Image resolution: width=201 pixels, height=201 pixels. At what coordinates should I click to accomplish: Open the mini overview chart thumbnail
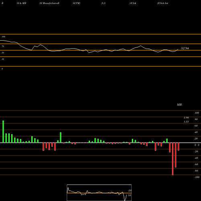click(99, 193)
